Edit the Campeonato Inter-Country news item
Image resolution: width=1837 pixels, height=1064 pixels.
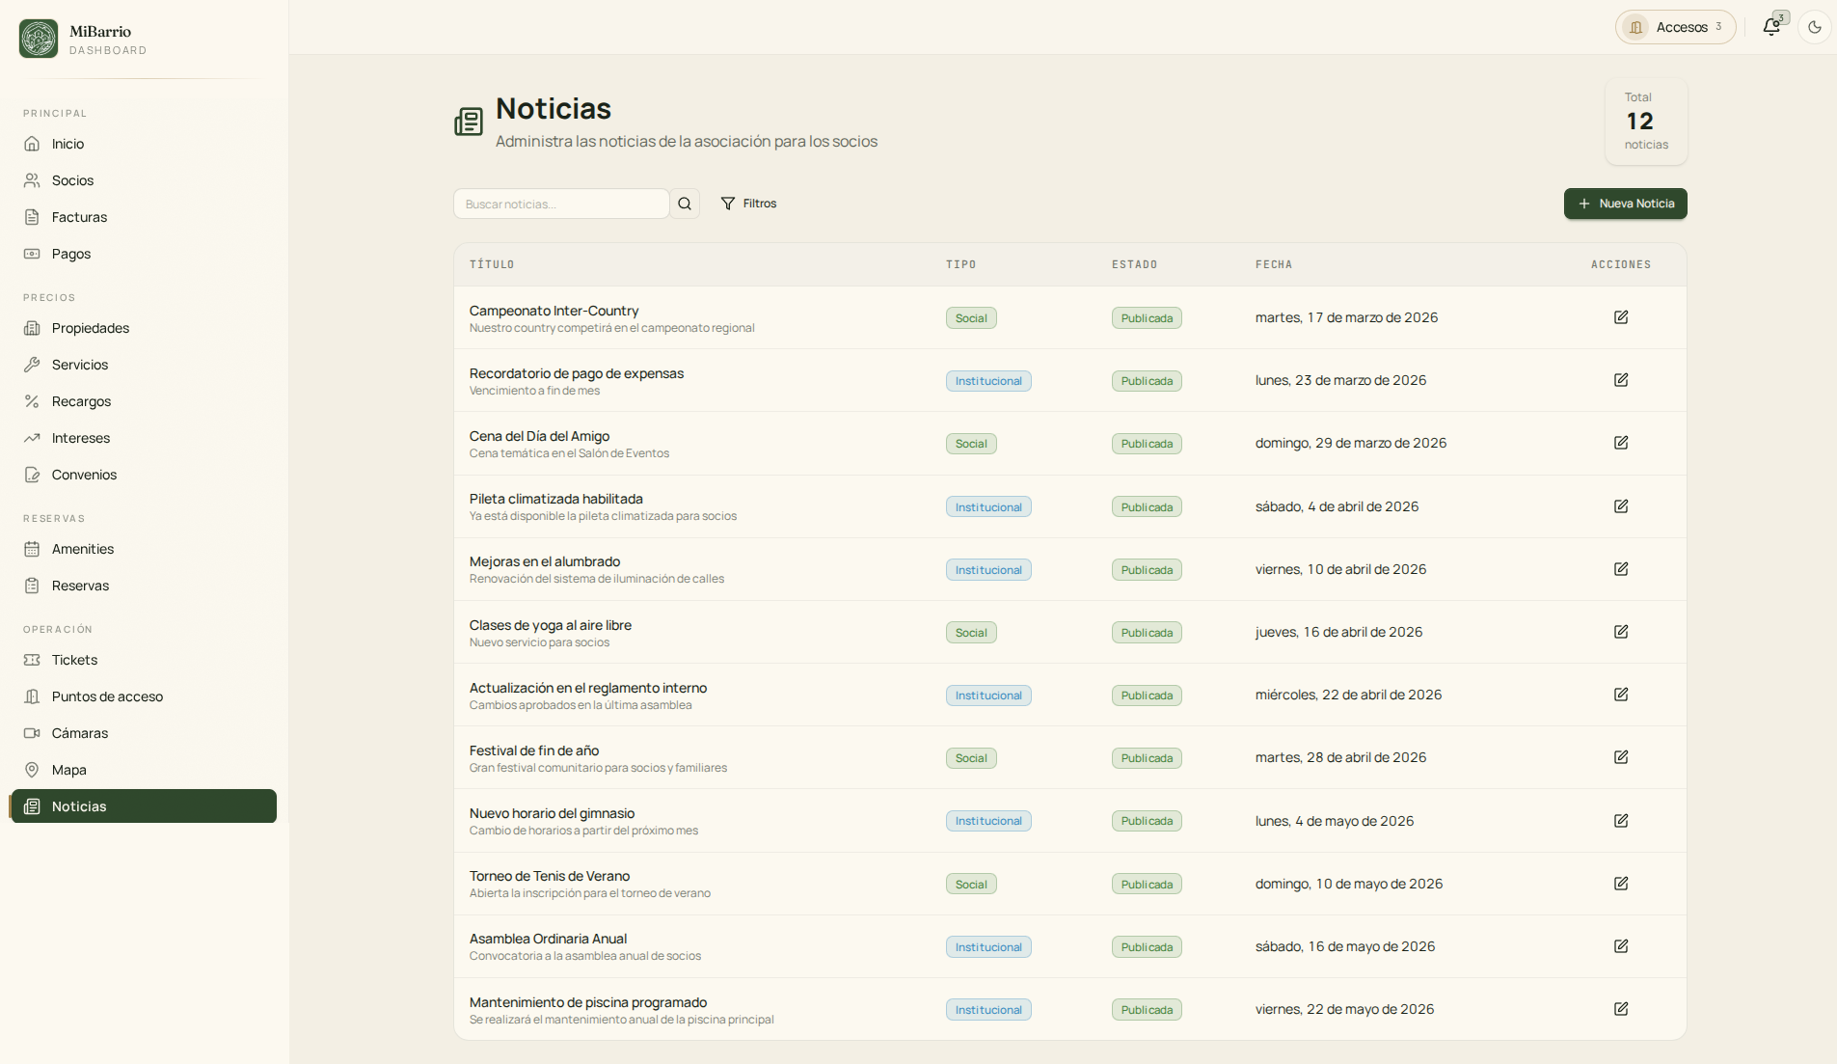pyautogui.click(x=1621, y=317)
